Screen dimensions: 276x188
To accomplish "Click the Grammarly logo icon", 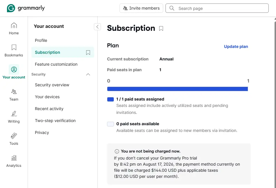I will (11, 8).
